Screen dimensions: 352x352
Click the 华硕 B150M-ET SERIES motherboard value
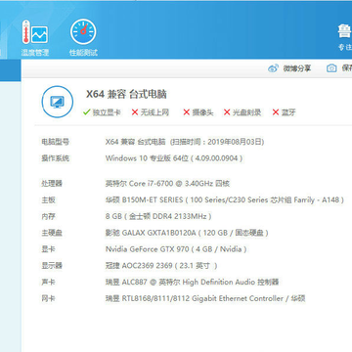click(x=225, y=199)
